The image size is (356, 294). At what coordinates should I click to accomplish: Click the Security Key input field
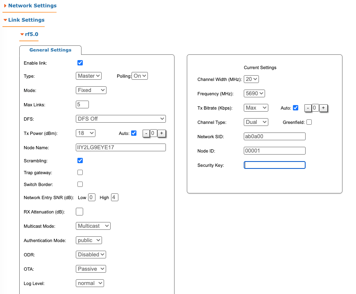(x=274, y=165)
